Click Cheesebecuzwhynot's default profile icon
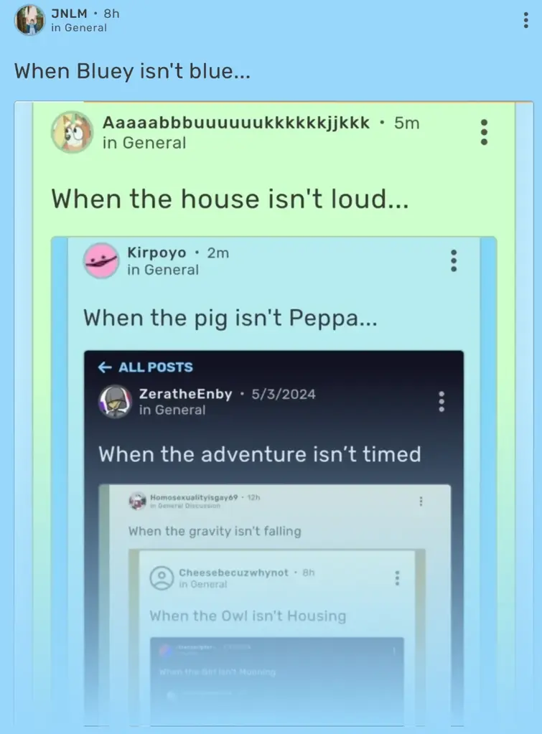 [x=162, y=578]
